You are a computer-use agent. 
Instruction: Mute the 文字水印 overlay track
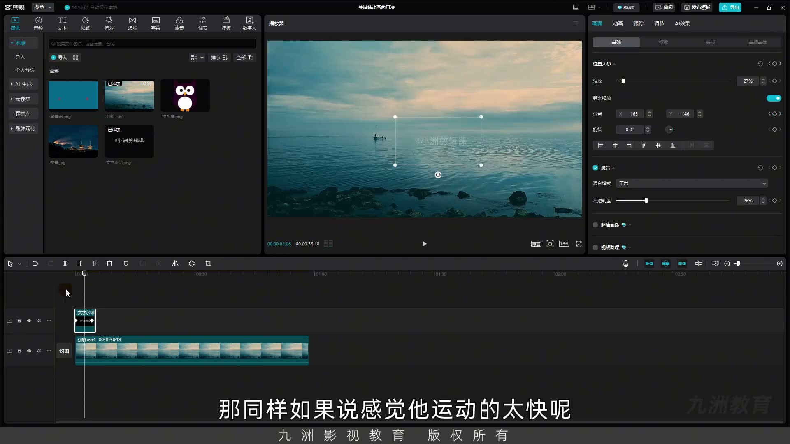pos(39,321)
